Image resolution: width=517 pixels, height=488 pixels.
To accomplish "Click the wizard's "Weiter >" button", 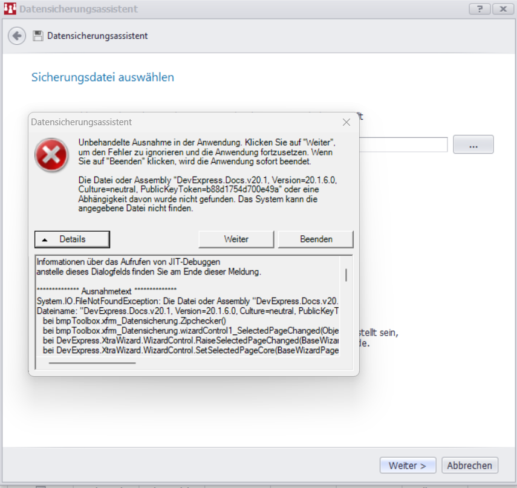I will pyautogui.click(x=408, y=466).
